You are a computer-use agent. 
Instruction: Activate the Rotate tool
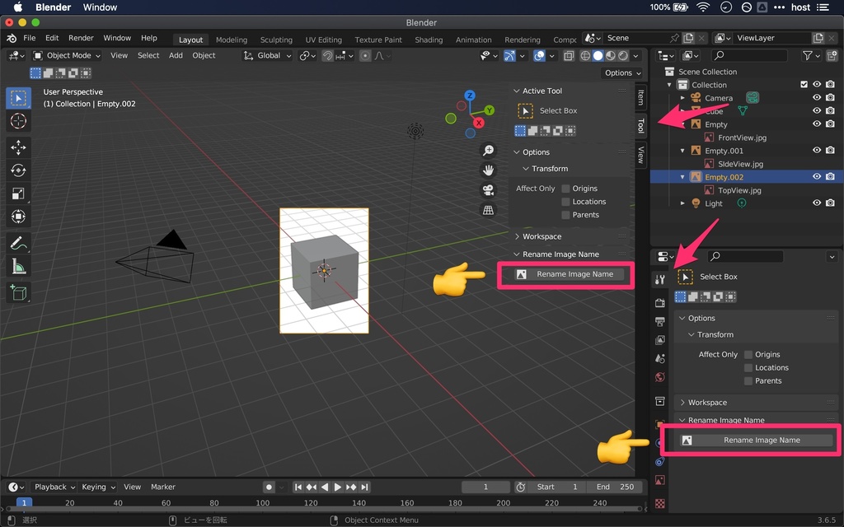[x=18, y=169]
